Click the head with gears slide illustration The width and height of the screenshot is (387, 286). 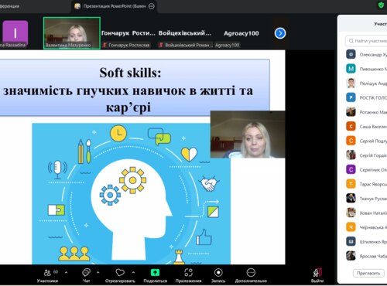click(131, 194)
